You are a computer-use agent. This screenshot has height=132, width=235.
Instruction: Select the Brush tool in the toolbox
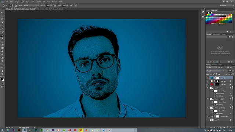pos(2,35)
